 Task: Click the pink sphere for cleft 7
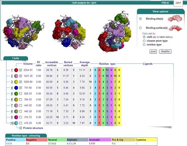pos(16,105)
